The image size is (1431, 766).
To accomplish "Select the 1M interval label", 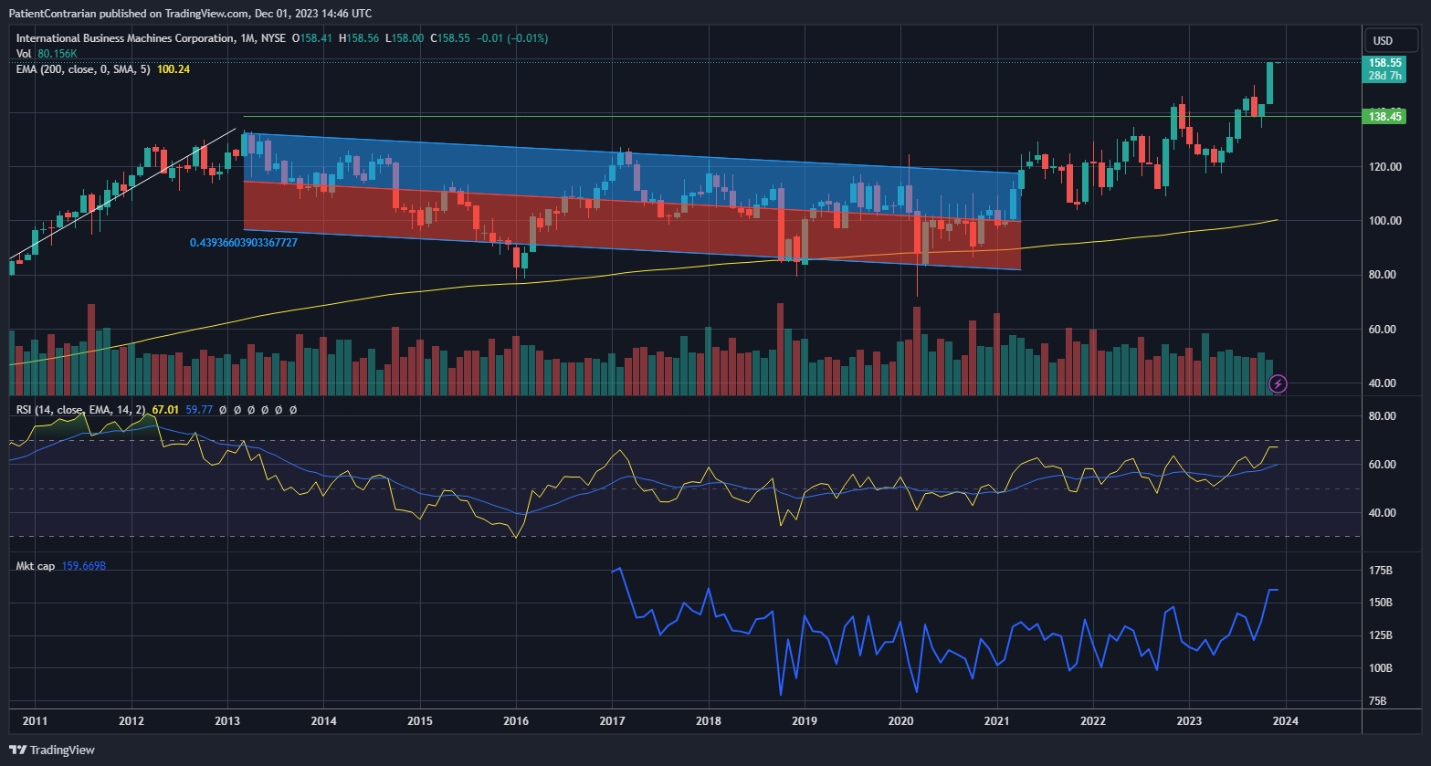I will pos(247,38).
